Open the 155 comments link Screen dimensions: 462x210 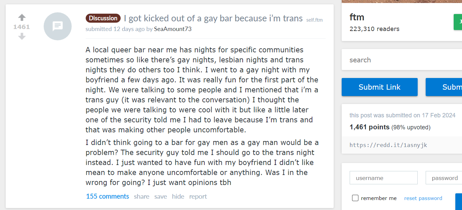[x=107, y=196]
